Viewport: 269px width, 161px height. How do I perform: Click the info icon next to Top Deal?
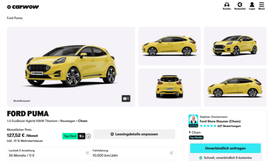point(88,136)
